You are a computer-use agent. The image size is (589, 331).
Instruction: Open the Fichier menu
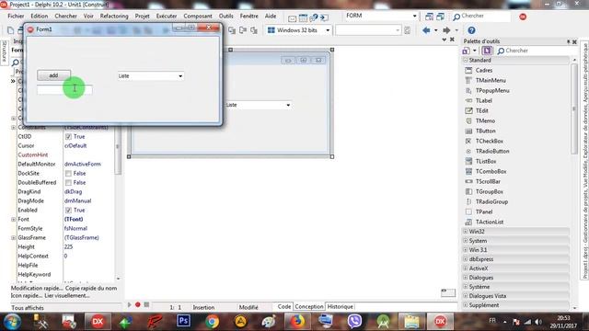click(x=16, y=17)
